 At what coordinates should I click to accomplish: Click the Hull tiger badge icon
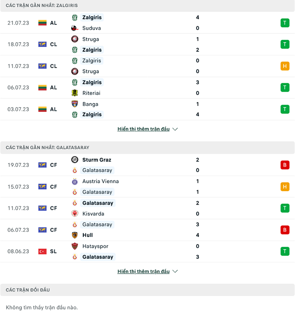click(75, 235)
